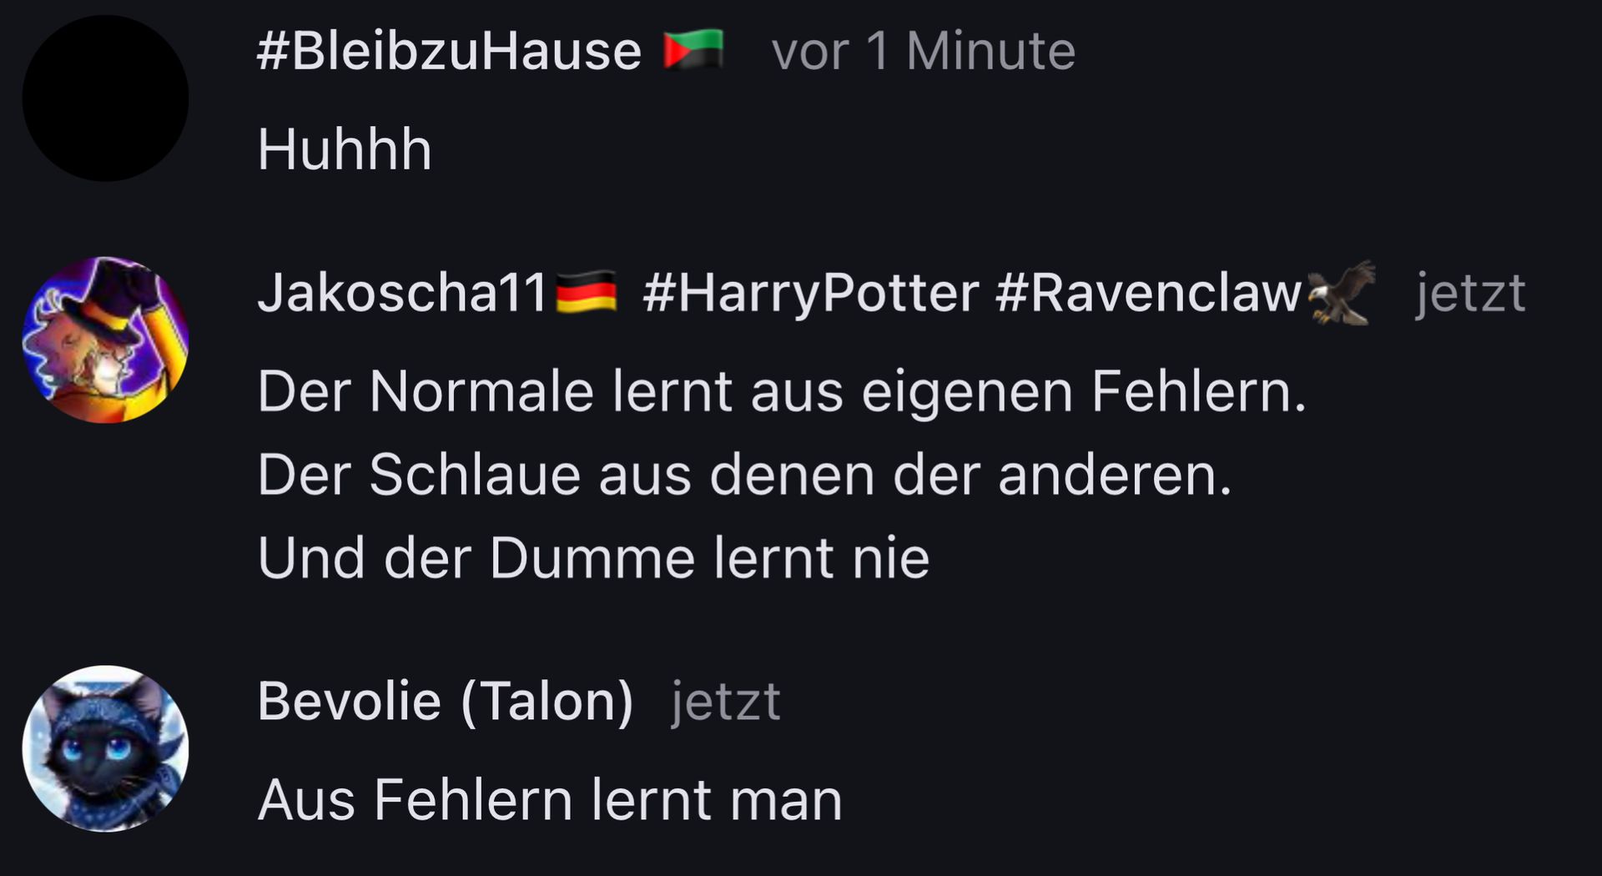Click the Jakoscha11 username
The image size is (1602, 876).
(x=402, y=293)
